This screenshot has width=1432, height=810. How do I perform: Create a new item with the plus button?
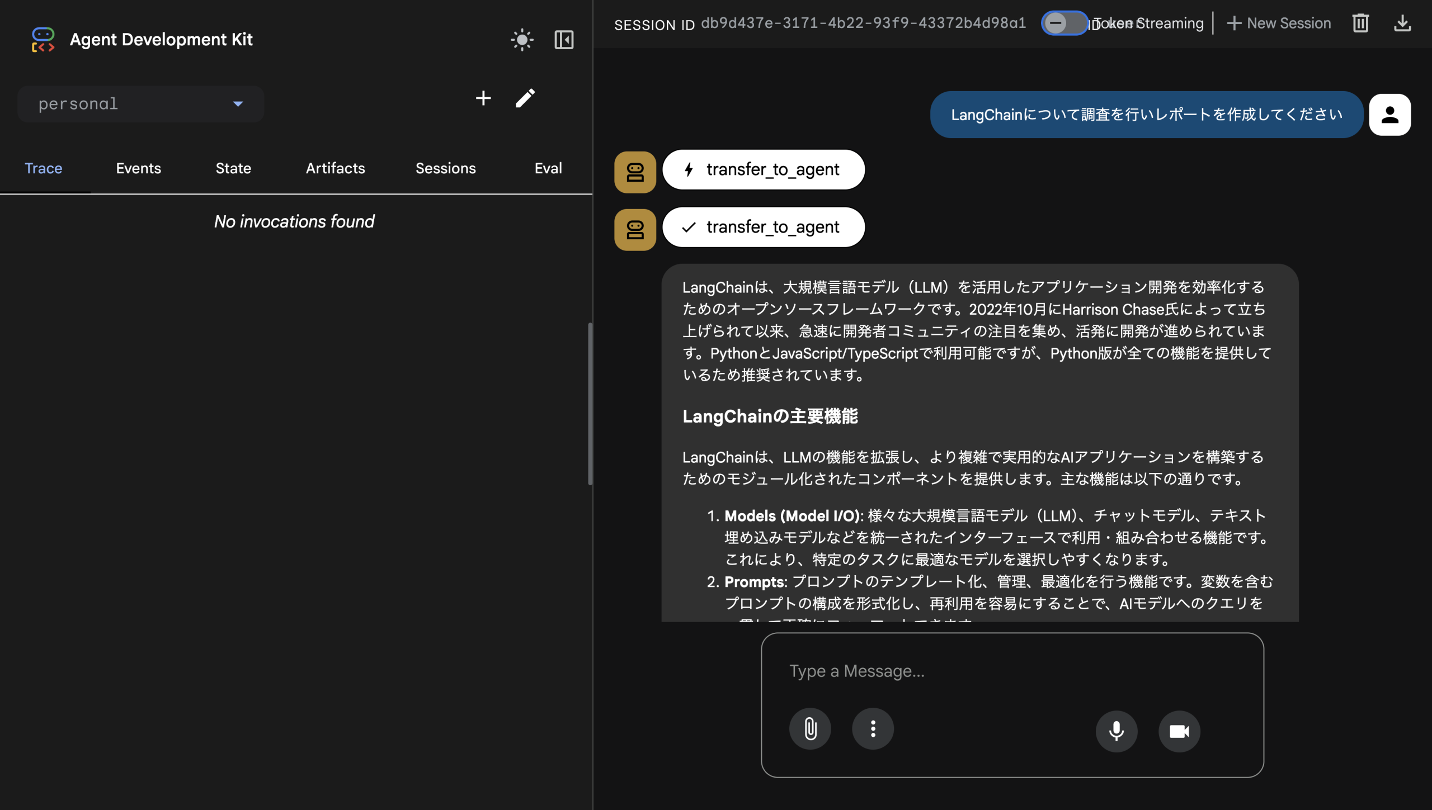483,98
